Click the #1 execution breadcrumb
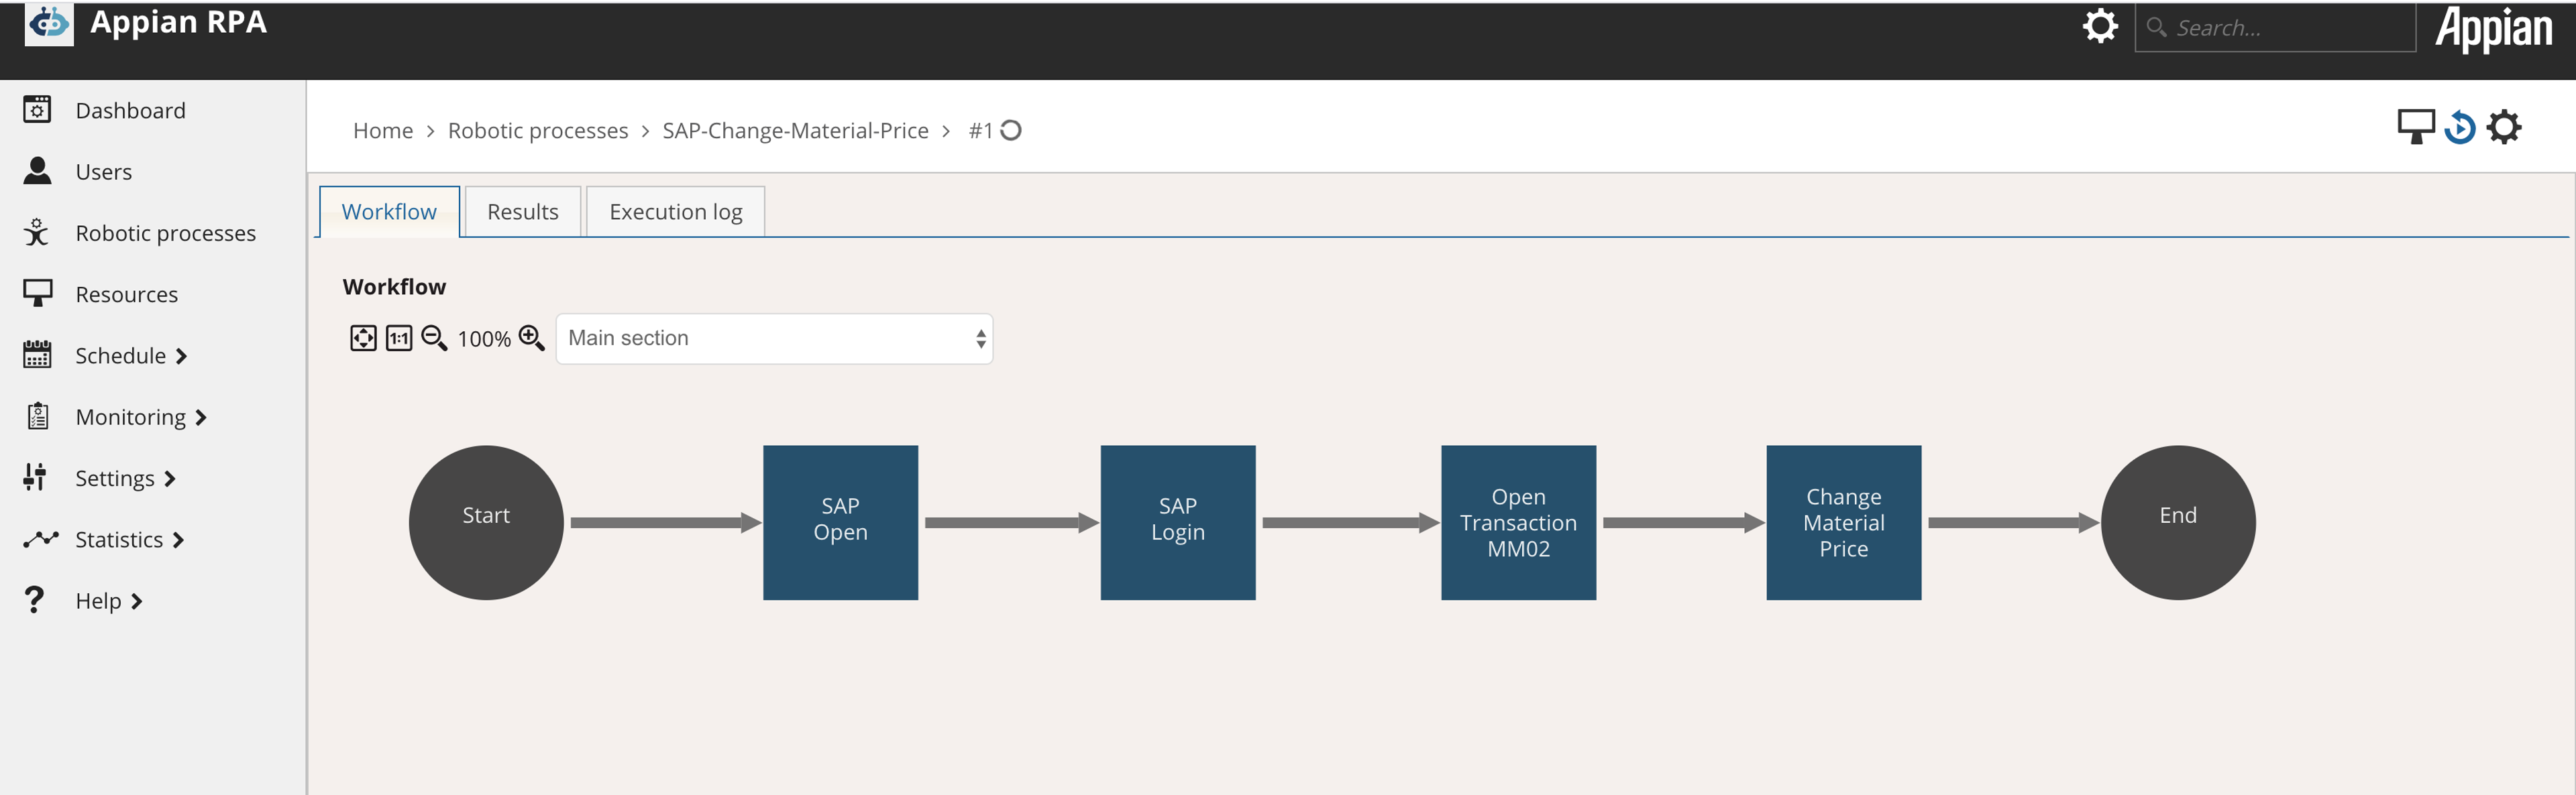The image size is (2576, 795). click(981, 131)
